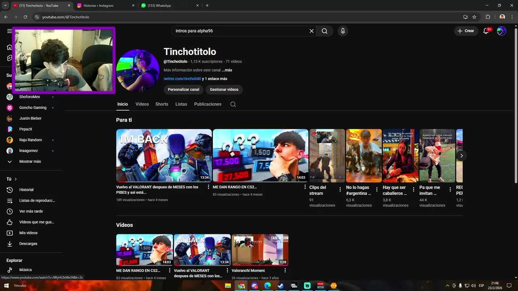View site information icon in address bar

point(37,17)
